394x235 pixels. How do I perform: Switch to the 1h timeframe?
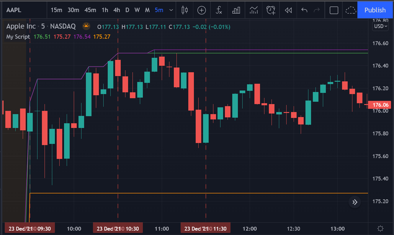[104, 10]
